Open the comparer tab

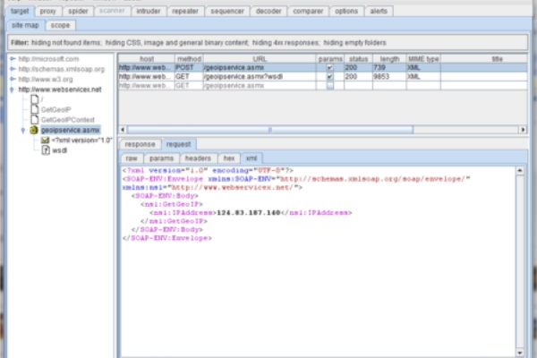(x=308, y=12)
